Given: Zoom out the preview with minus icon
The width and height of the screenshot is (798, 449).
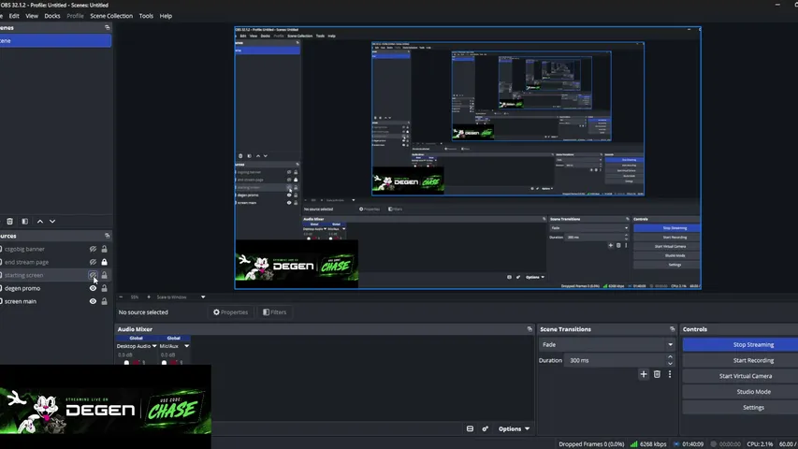Looking at the screenshot, I should coord(121,297).
